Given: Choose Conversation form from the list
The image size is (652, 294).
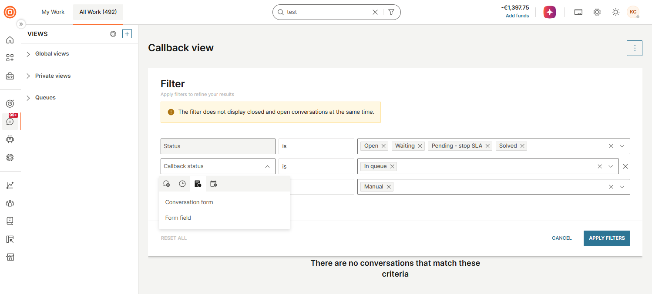Looking at the screenshot, I should 189,202.
